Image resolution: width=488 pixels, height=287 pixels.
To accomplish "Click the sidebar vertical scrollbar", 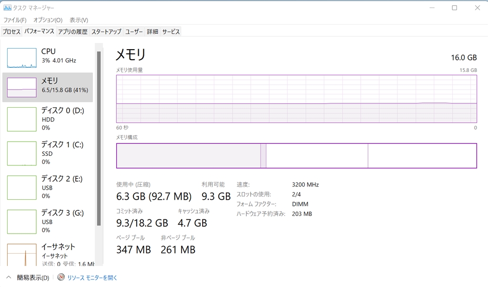I will (99, 138).
